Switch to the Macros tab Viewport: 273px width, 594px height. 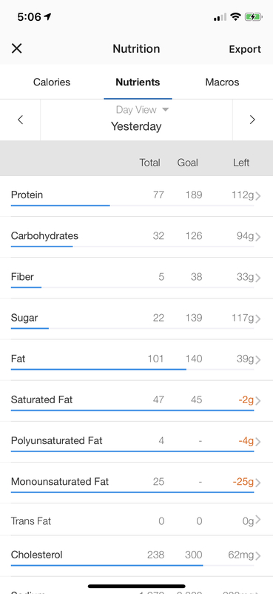coord(222,82)
